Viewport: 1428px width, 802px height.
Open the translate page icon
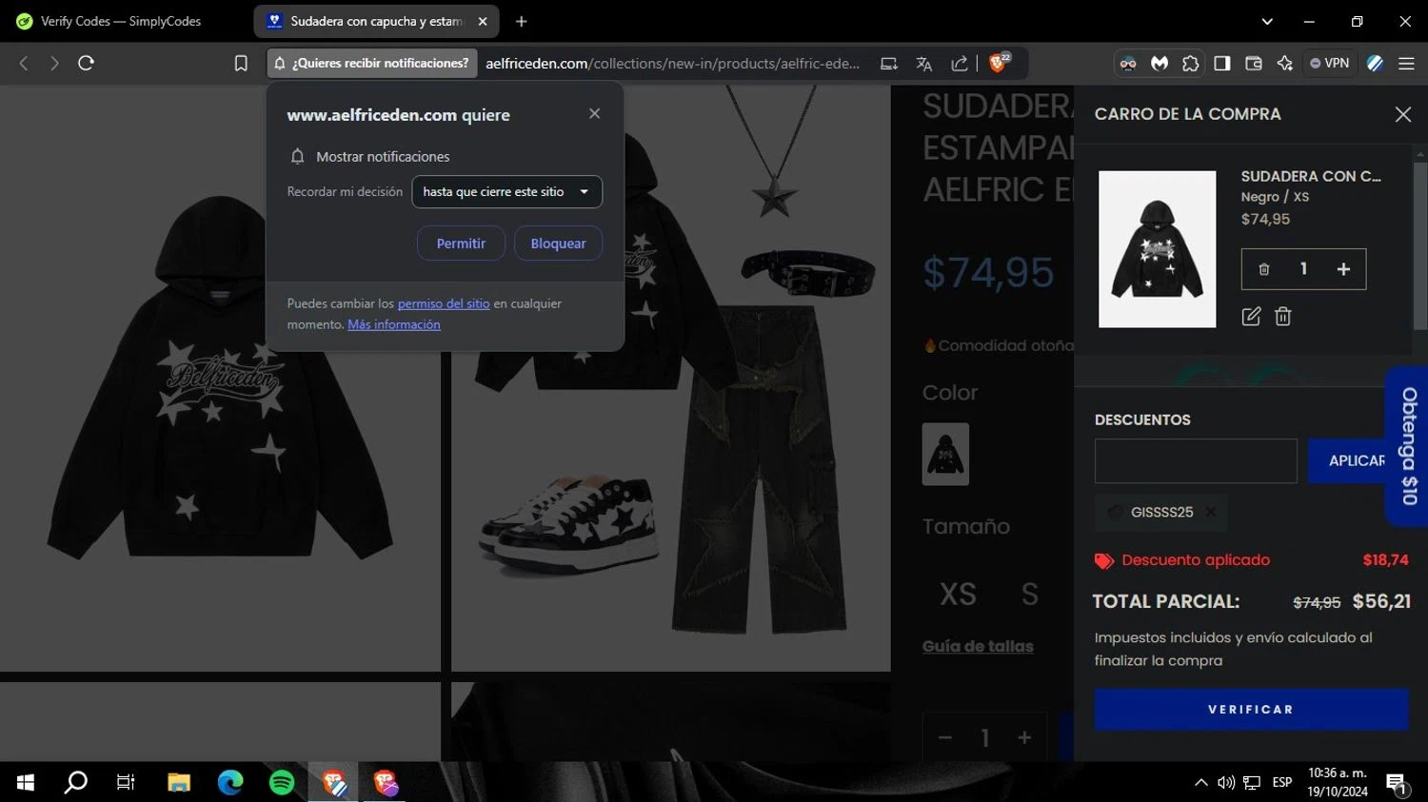coord(923,64)
